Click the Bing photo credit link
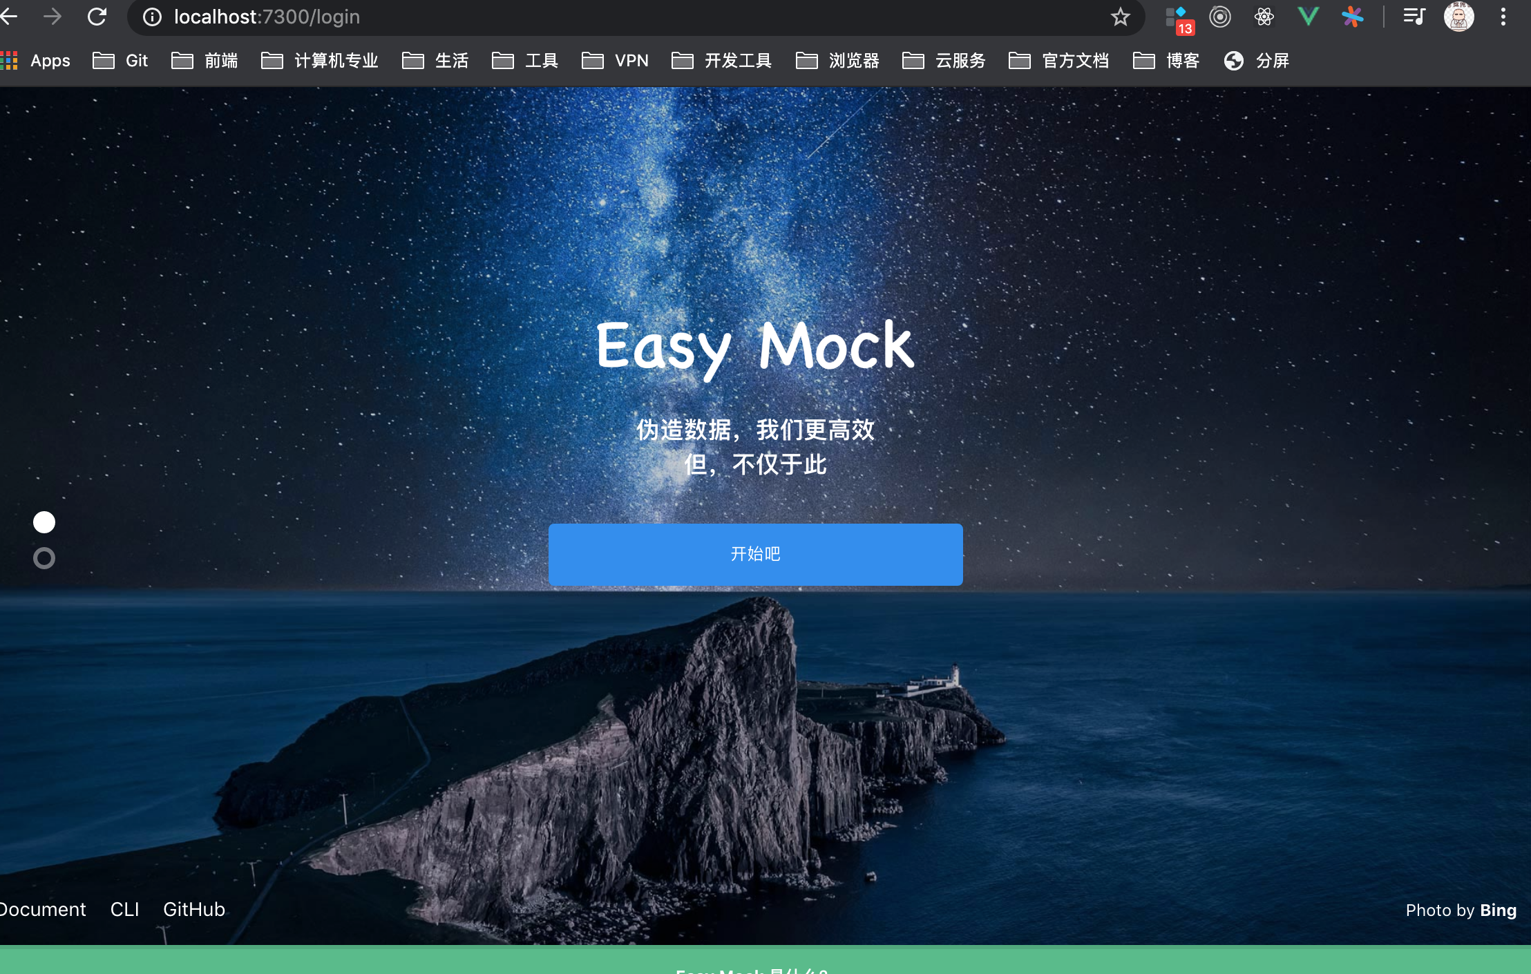Viewport: 1531px width, 974px height. click(x=1498, y=910)
